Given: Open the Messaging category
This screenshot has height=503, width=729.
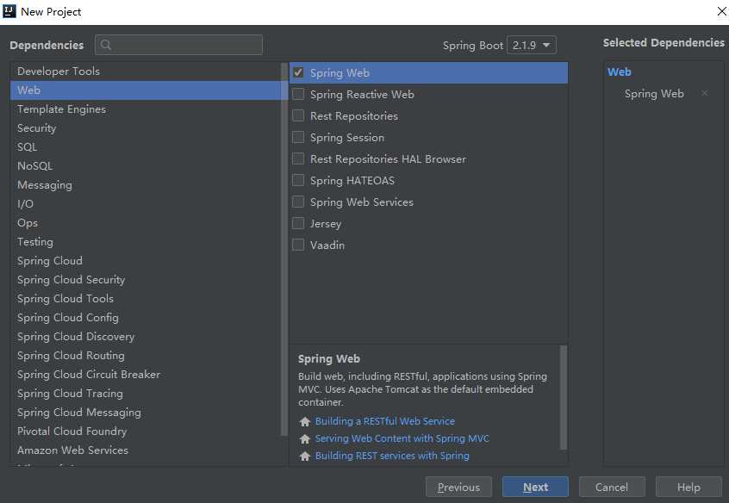Looking at the screenshot, I should tap(146, 185).
